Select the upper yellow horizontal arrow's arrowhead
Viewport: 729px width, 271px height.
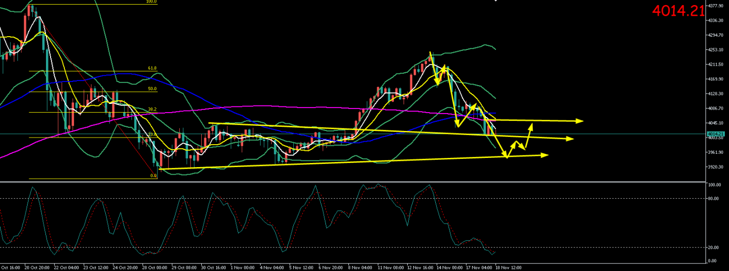(x=580, y=121)
